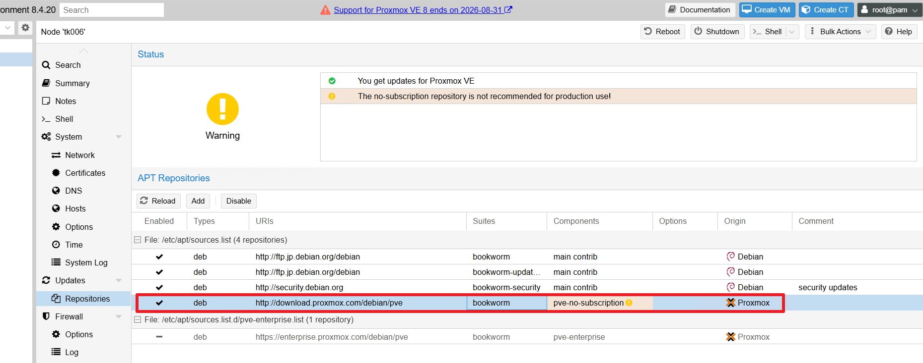Expand the Shell button dropdown arrow
This screenshot has height=363, width=923.
pyautogui.click(x=792, y=32)
